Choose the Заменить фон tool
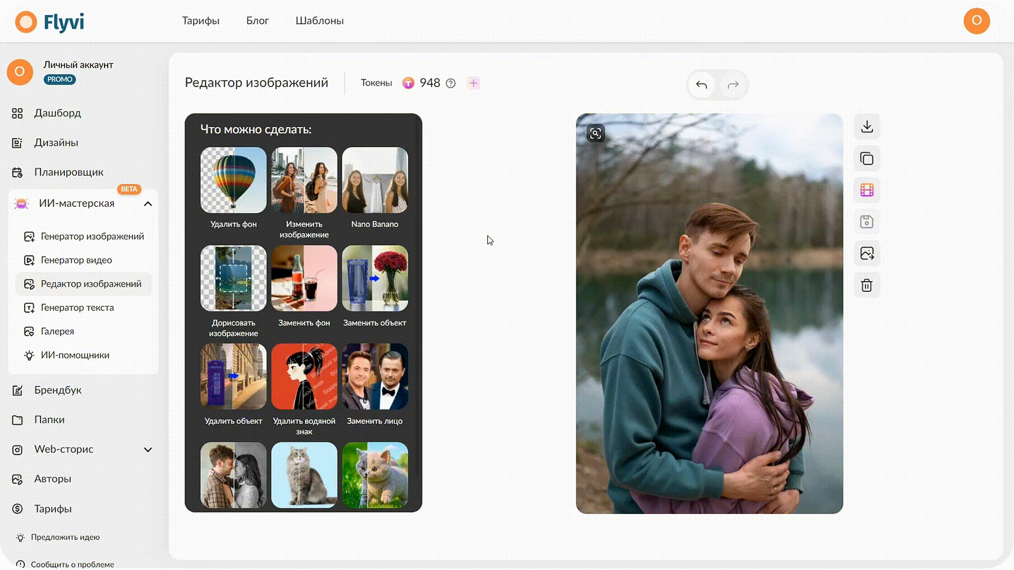The image size is (1014, 570). 304,287
